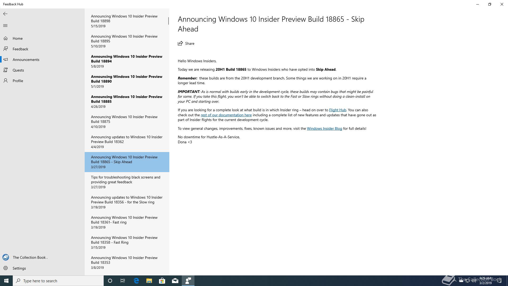Image resolution: width=508 pixels, height=286 pixels.
Task: Click the volume icon in the system tray
Action: pos(474,281)
